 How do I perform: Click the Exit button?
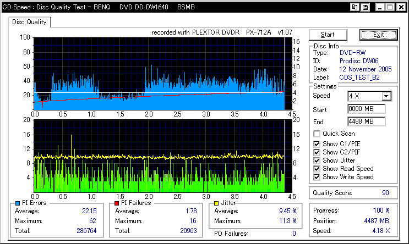coord(379,35)
